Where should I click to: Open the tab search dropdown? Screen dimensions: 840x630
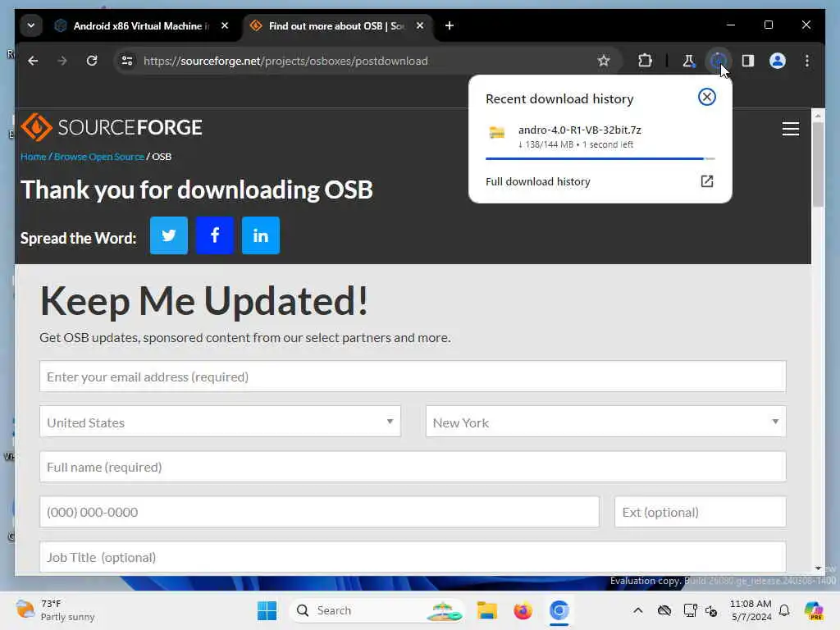pos(31,25)
